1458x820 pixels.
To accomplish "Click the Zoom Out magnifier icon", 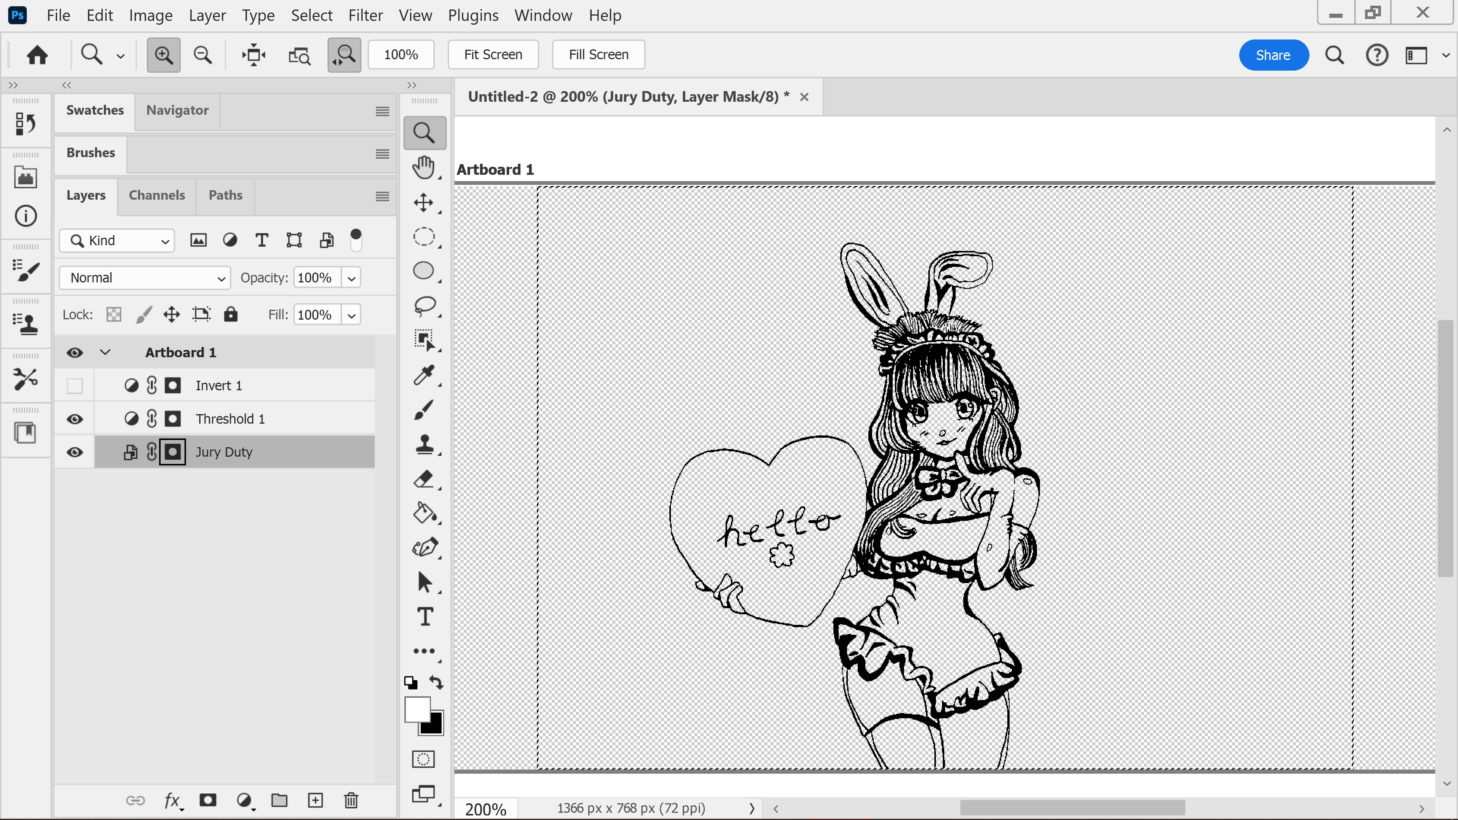I will coord(203,55).
